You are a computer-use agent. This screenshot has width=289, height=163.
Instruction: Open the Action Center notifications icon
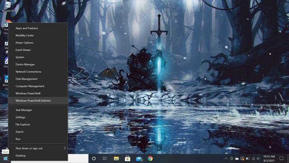[281, 159]
